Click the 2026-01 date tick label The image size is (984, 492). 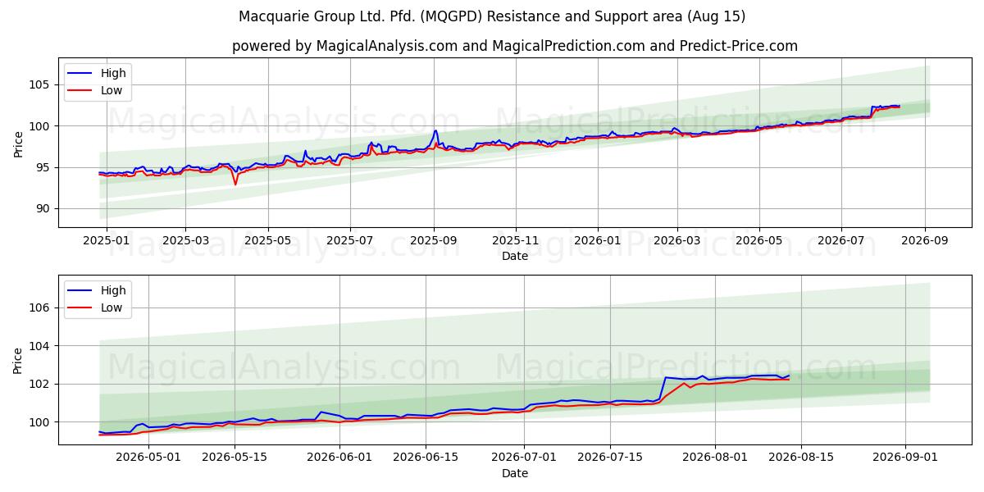[x=598, y=241]
